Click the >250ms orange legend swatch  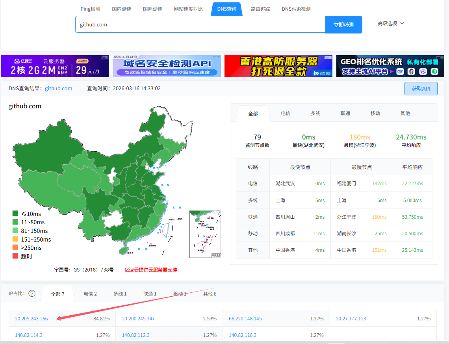pos(15,247)
